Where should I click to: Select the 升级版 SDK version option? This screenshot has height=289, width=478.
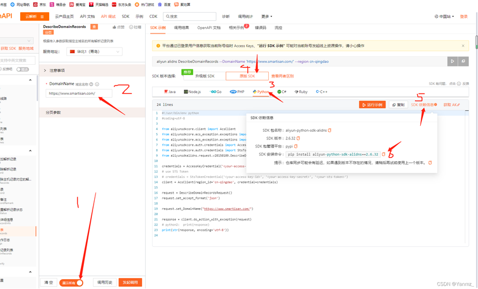coord(205,76)
